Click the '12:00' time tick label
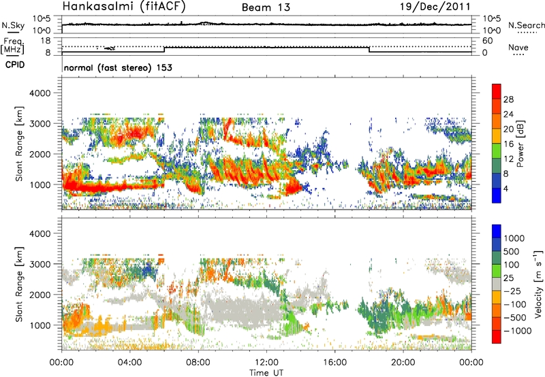The image size is (545, 377). coord(266,363)
